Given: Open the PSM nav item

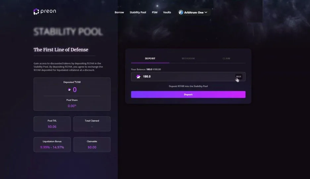Looking at the screenshot, I should point(155,12).
